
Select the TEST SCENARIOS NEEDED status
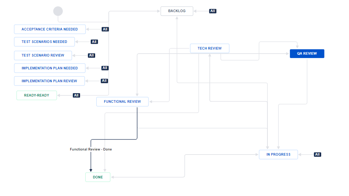coord(44,42)
